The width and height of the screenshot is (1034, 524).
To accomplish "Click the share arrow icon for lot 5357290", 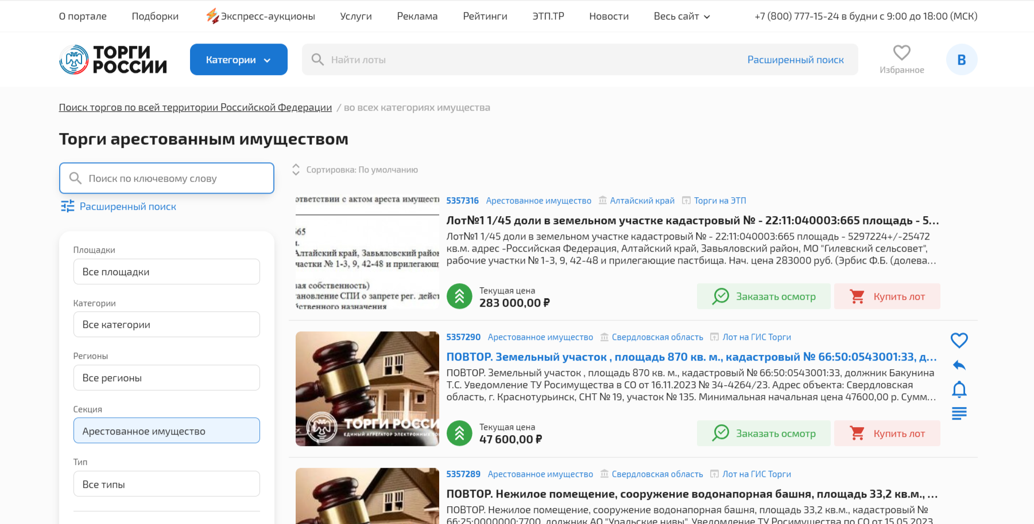I will [x=959, y=365].
